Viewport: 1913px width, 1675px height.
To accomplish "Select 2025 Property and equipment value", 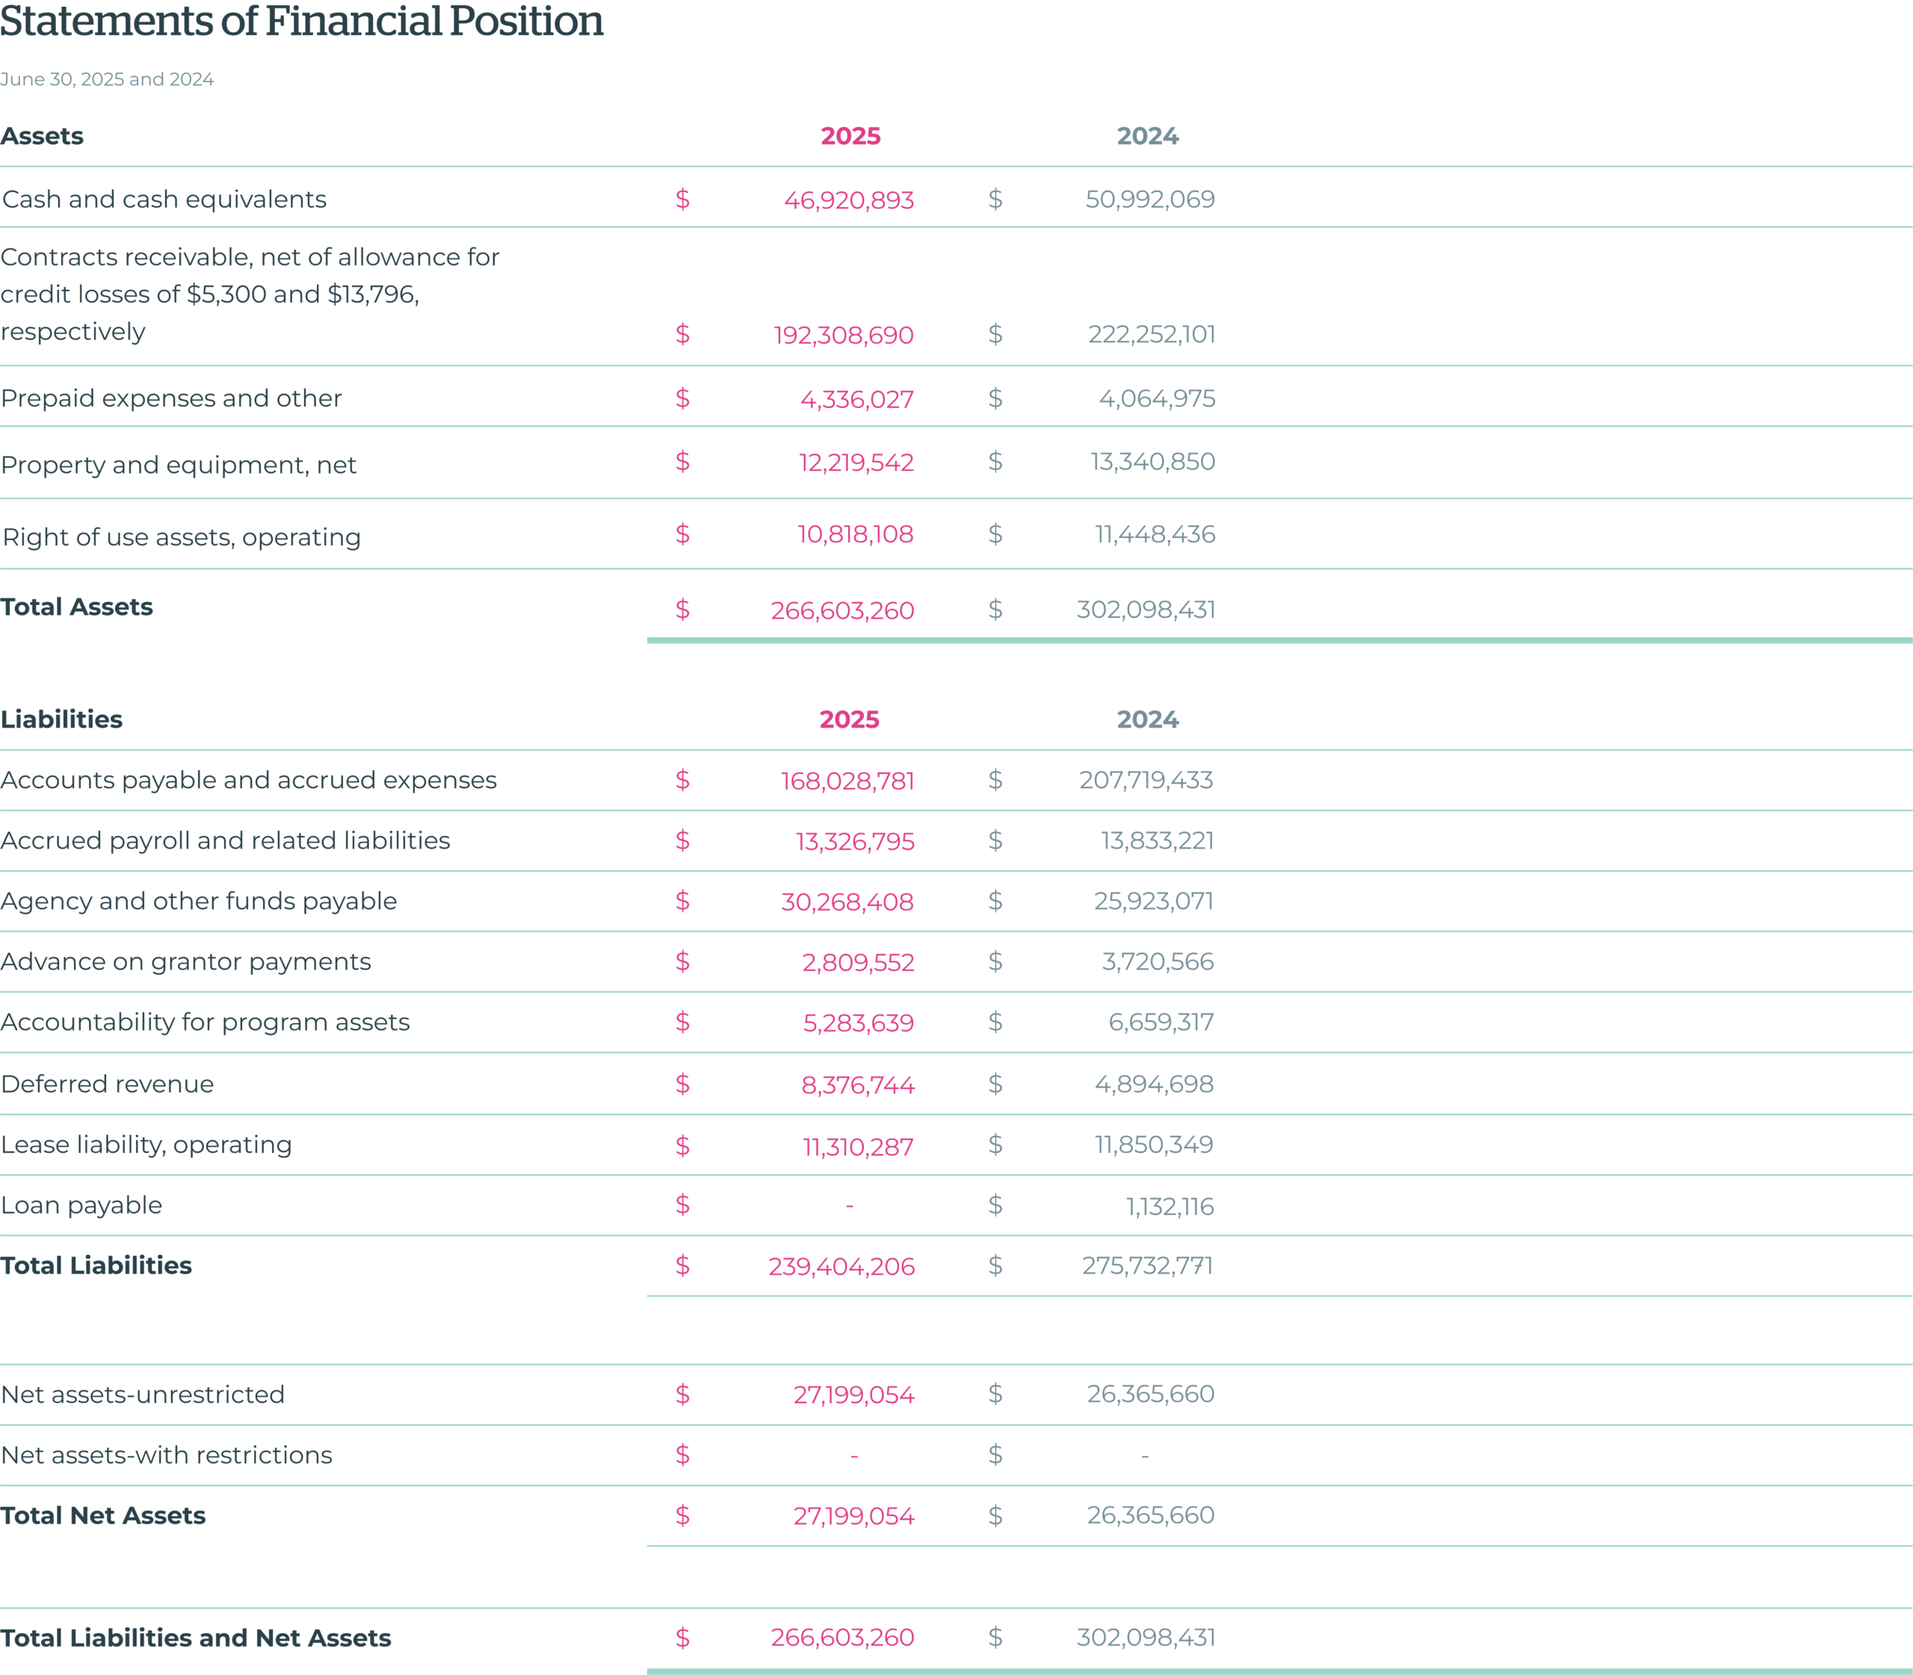I will click(x=856, y=462).
